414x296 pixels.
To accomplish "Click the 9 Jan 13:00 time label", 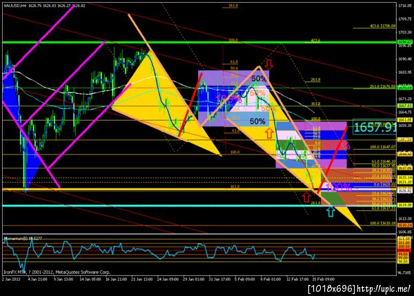I will click(63, 279).
